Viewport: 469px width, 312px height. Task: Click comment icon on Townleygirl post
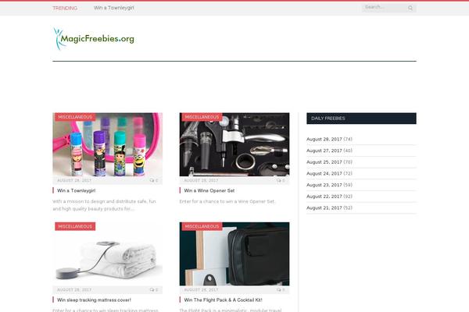tap(152, 180)
